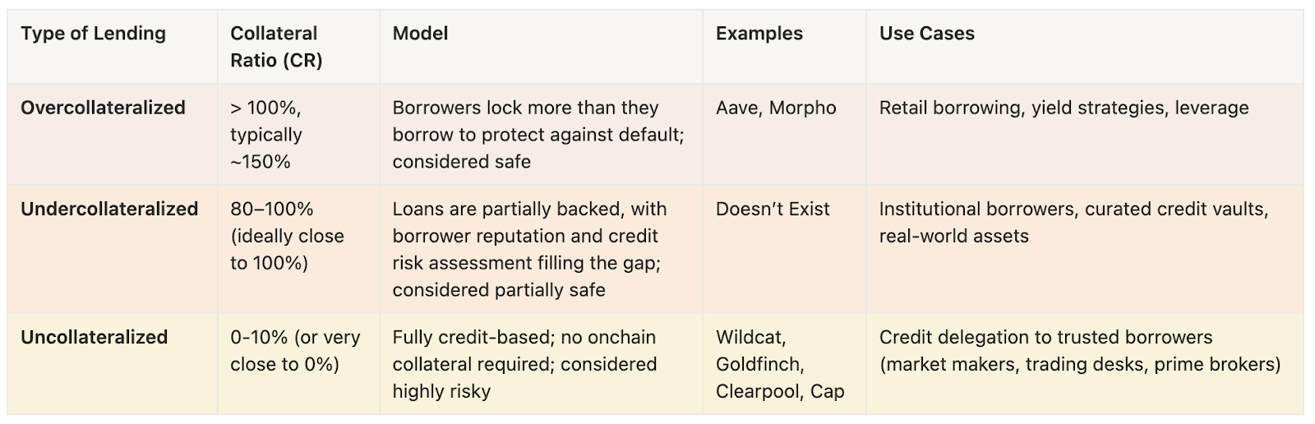Select the "Institutional borrowers, curated credit vaults" cell
The image size is (1315, 424).
tap(1073, 222)
